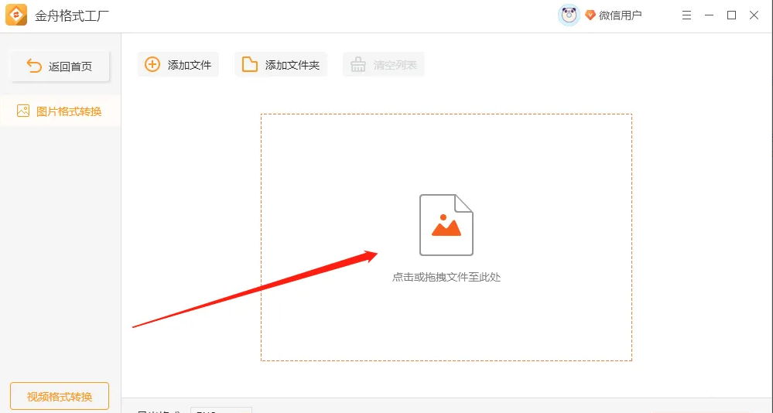
Task: Close the 金舟格式工厂 window
Action: [754, 15]
